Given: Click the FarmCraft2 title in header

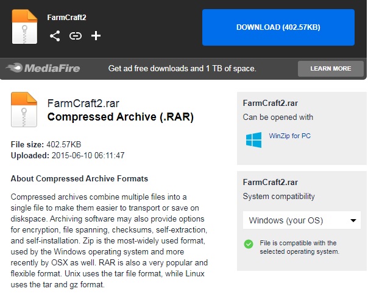Looking at the screenshot, I should [67, 17].
